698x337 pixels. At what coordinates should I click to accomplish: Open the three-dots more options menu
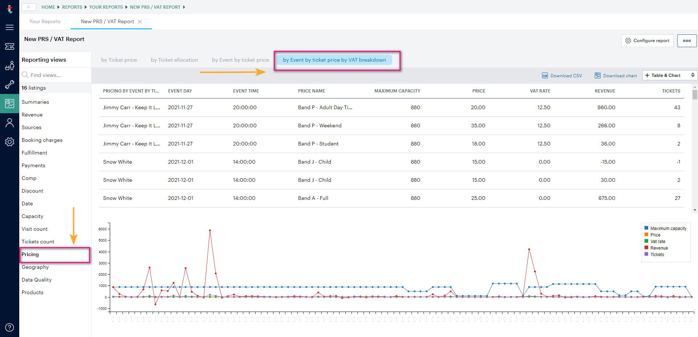coord(687,41)
